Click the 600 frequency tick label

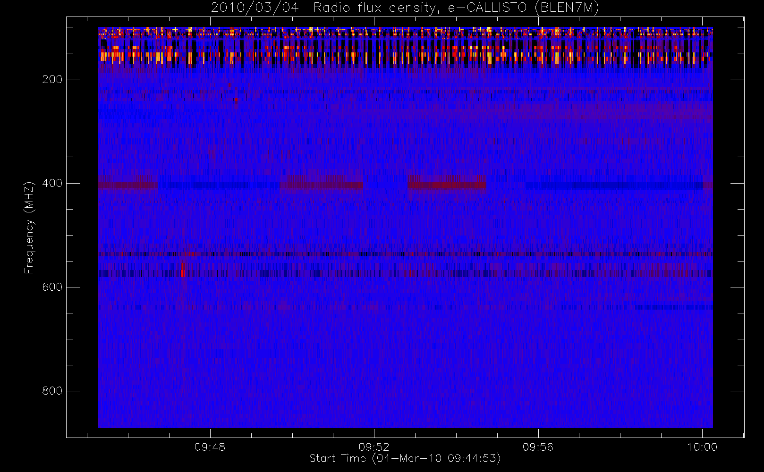point(52,287)
